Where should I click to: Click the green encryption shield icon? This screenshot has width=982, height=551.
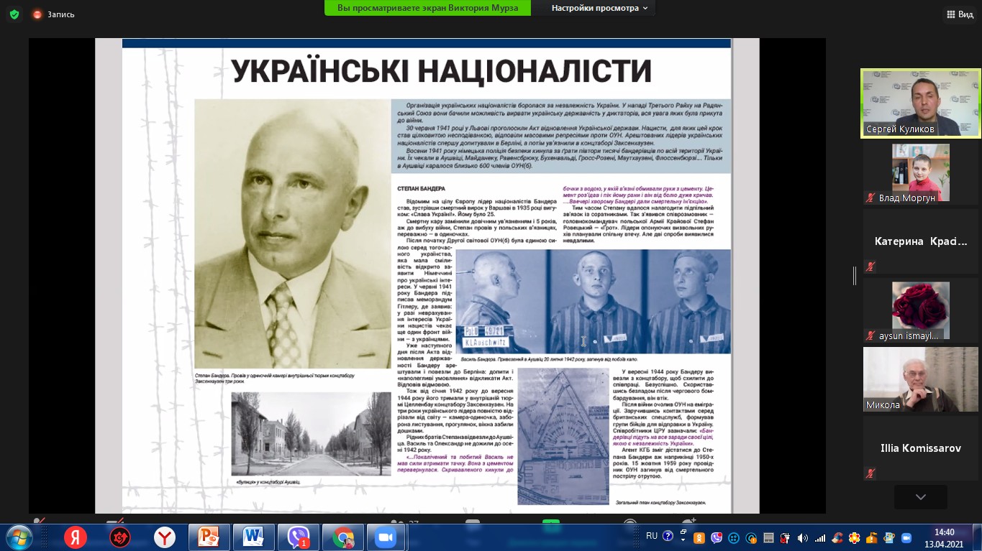click(14, 14)
